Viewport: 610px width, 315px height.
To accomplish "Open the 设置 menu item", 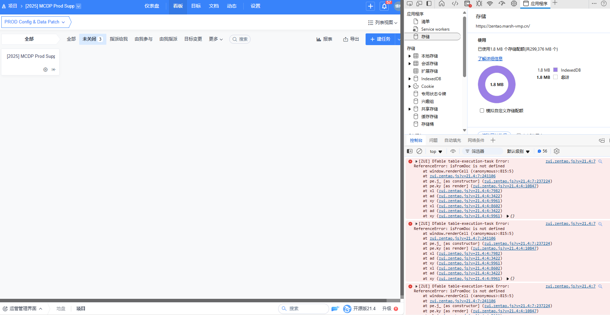I will (x=255, y=6).
